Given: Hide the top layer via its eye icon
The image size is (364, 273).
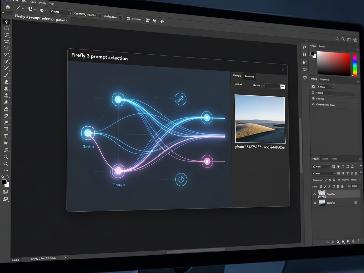Looking at the screenshot, I should coord(315,194).
